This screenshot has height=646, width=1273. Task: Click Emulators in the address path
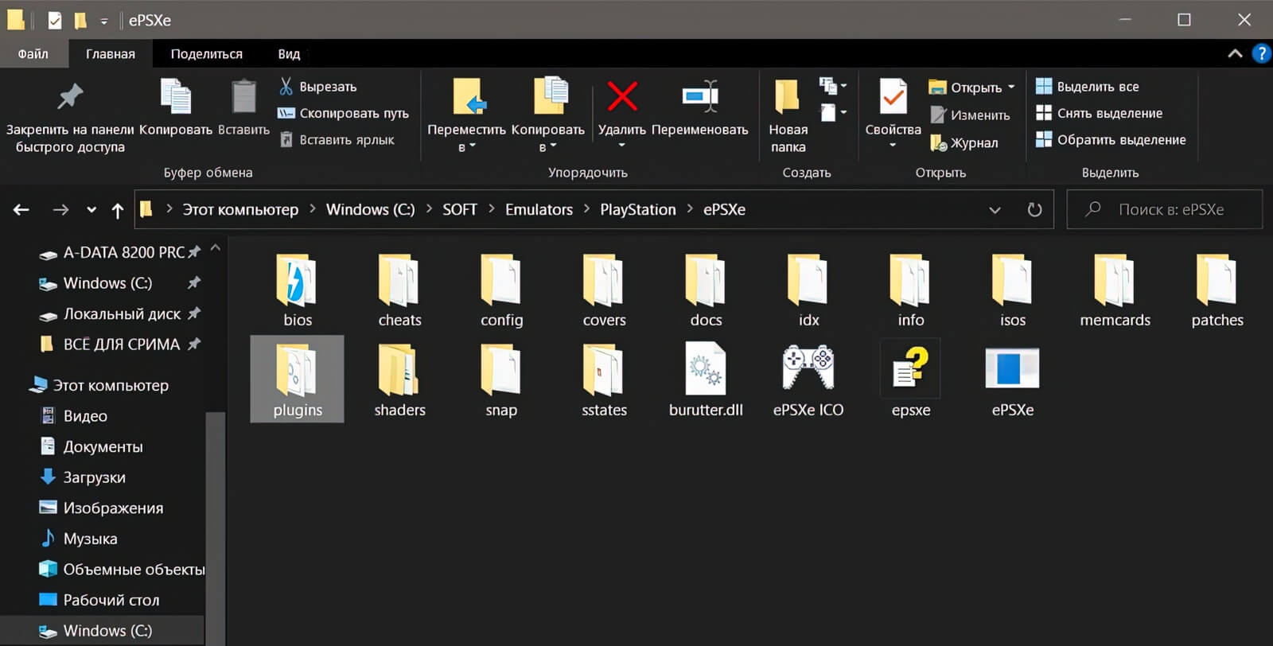tap(539, 209)
